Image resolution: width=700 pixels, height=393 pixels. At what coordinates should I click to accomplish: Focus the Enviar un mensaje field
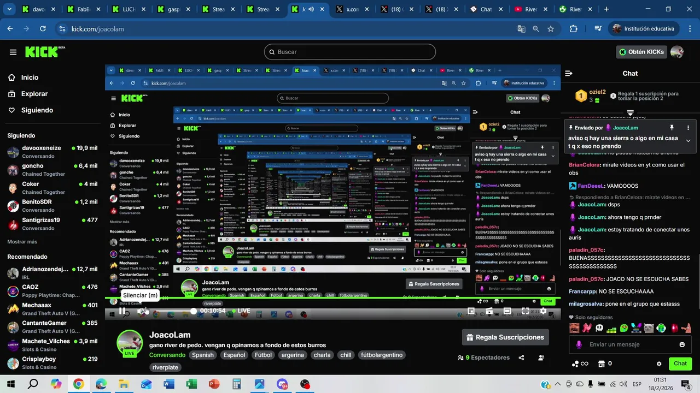click(x=630, y=344)
